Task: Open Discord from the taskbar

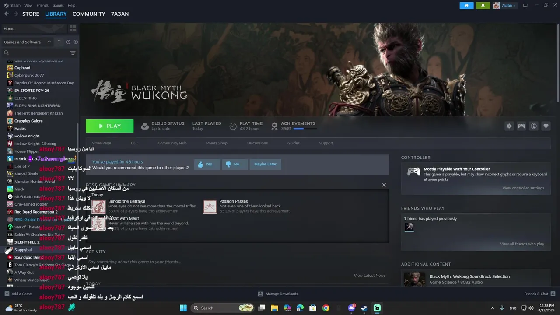Action: 351,308
